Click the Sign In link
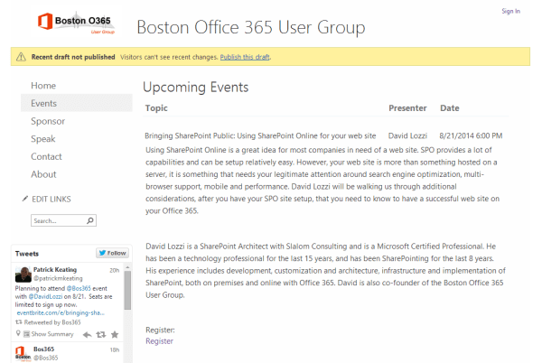The image size is (542, 363). point(511,11)
